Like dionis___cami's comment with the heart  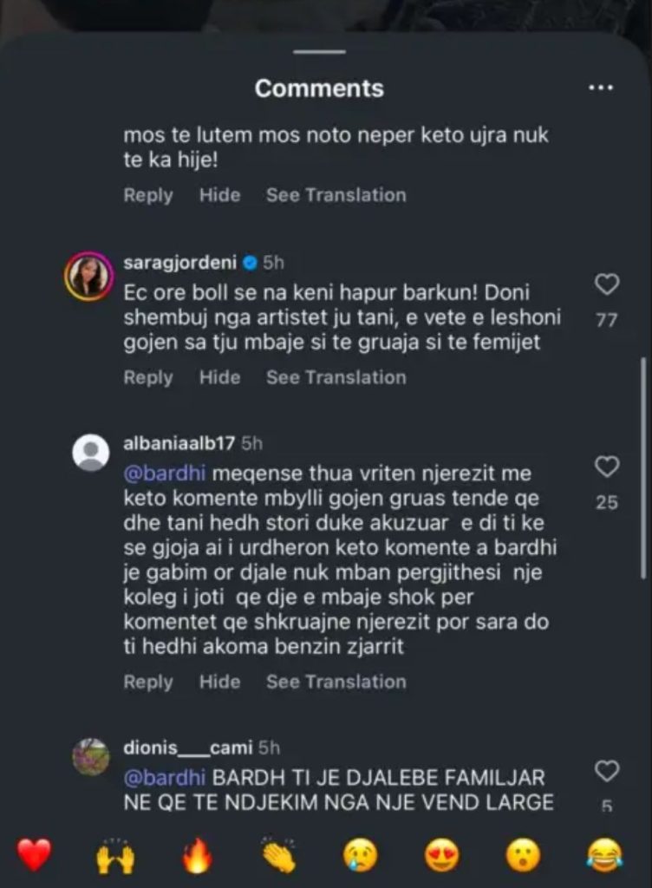click(x=607, y=771)
